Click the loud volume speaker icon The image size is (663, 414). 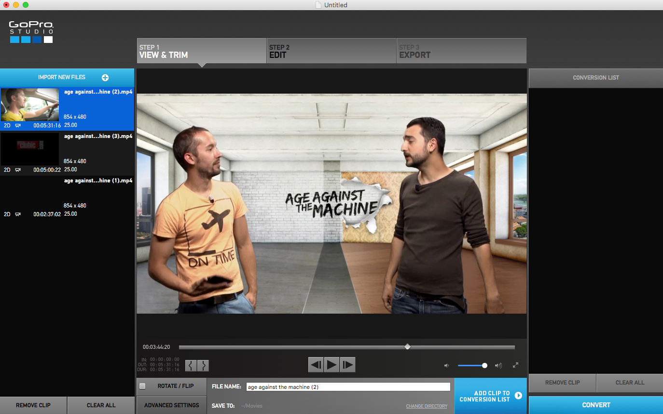point(498,366)
